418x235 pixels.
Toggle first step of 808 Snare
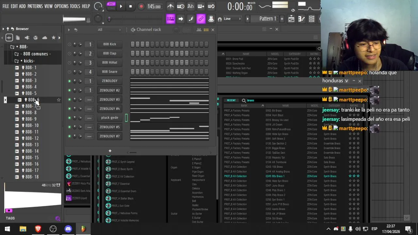[133, 71]
